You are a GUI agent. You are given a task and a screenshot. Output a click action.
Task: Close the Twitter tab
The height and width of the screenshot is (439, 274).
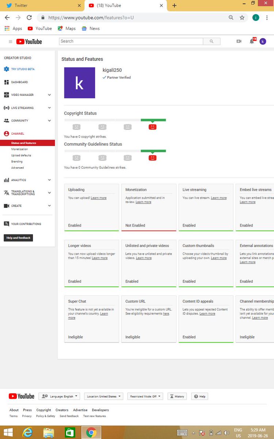point(80,5)
